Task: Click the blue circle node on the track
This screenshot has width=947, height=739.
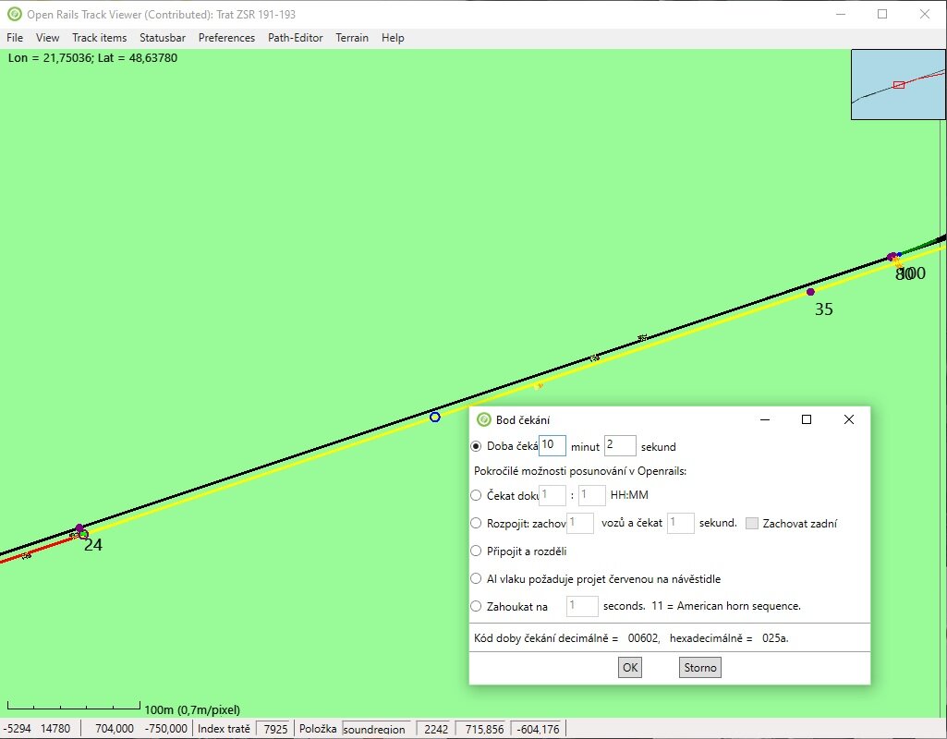Action: (434, 417)
